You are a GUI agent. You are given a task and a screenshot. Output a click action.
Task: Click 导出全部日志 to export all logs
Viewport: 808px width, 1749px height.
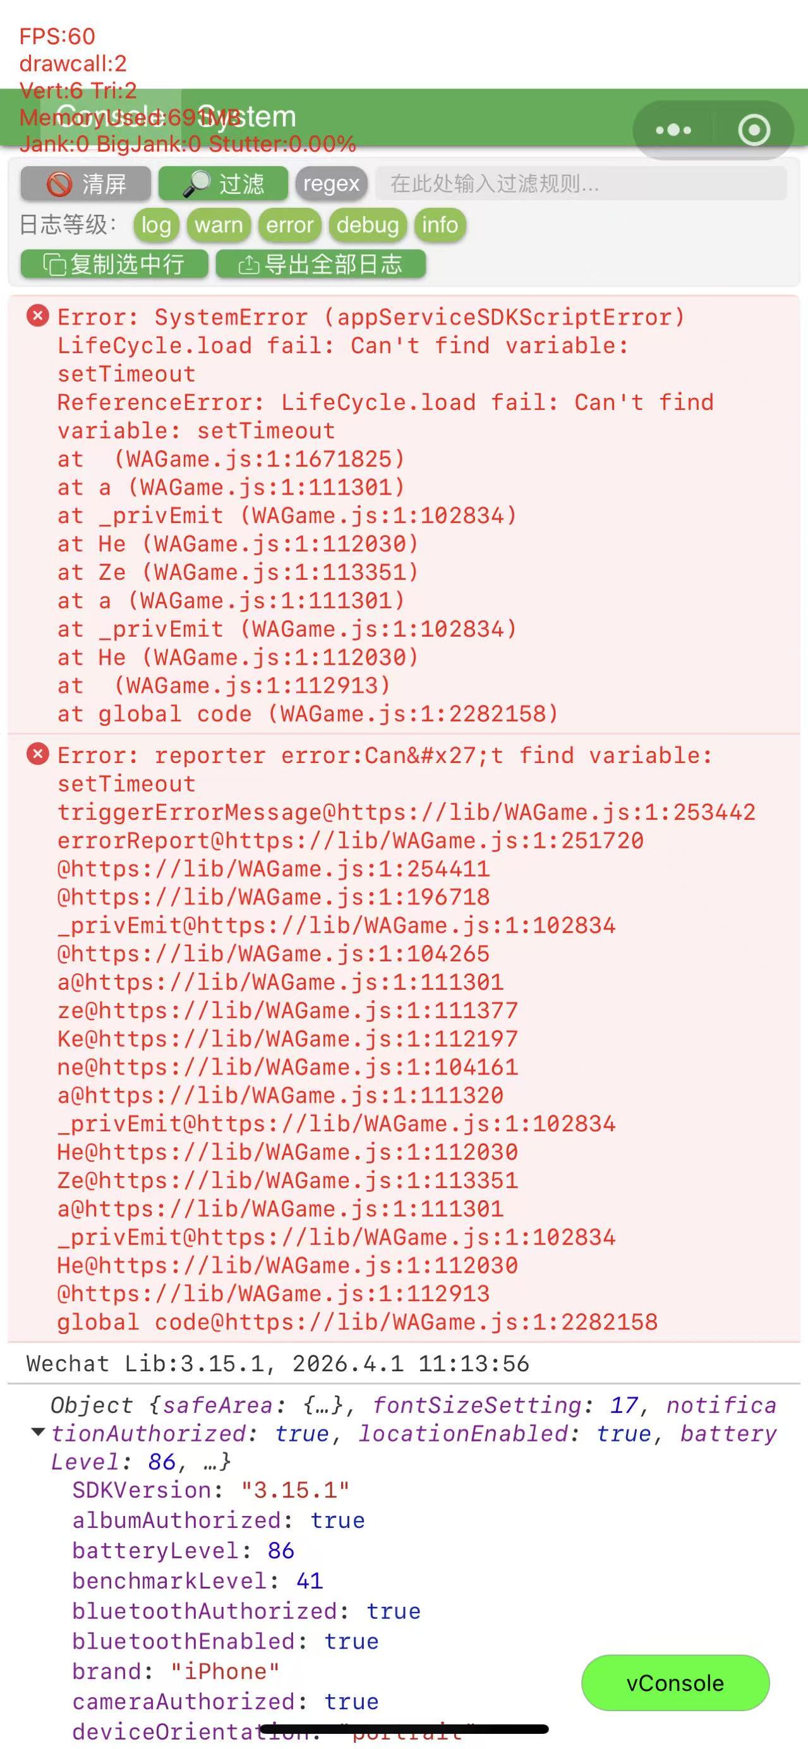pos(320,264)
